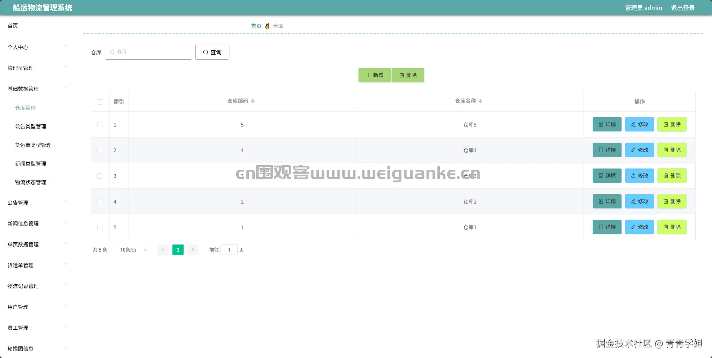This screenshot has height=358, width=712.
Task: Expand the 员工管理 sidebar menu
Action: click(x=37, y=328)
